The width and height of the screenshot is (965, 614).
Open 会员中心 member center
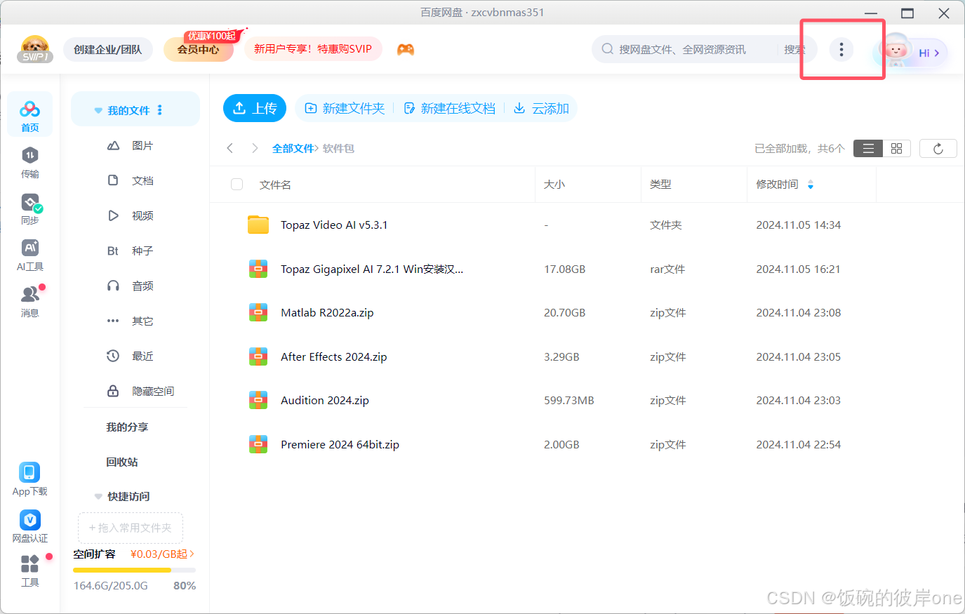click(x=199, y=49)
